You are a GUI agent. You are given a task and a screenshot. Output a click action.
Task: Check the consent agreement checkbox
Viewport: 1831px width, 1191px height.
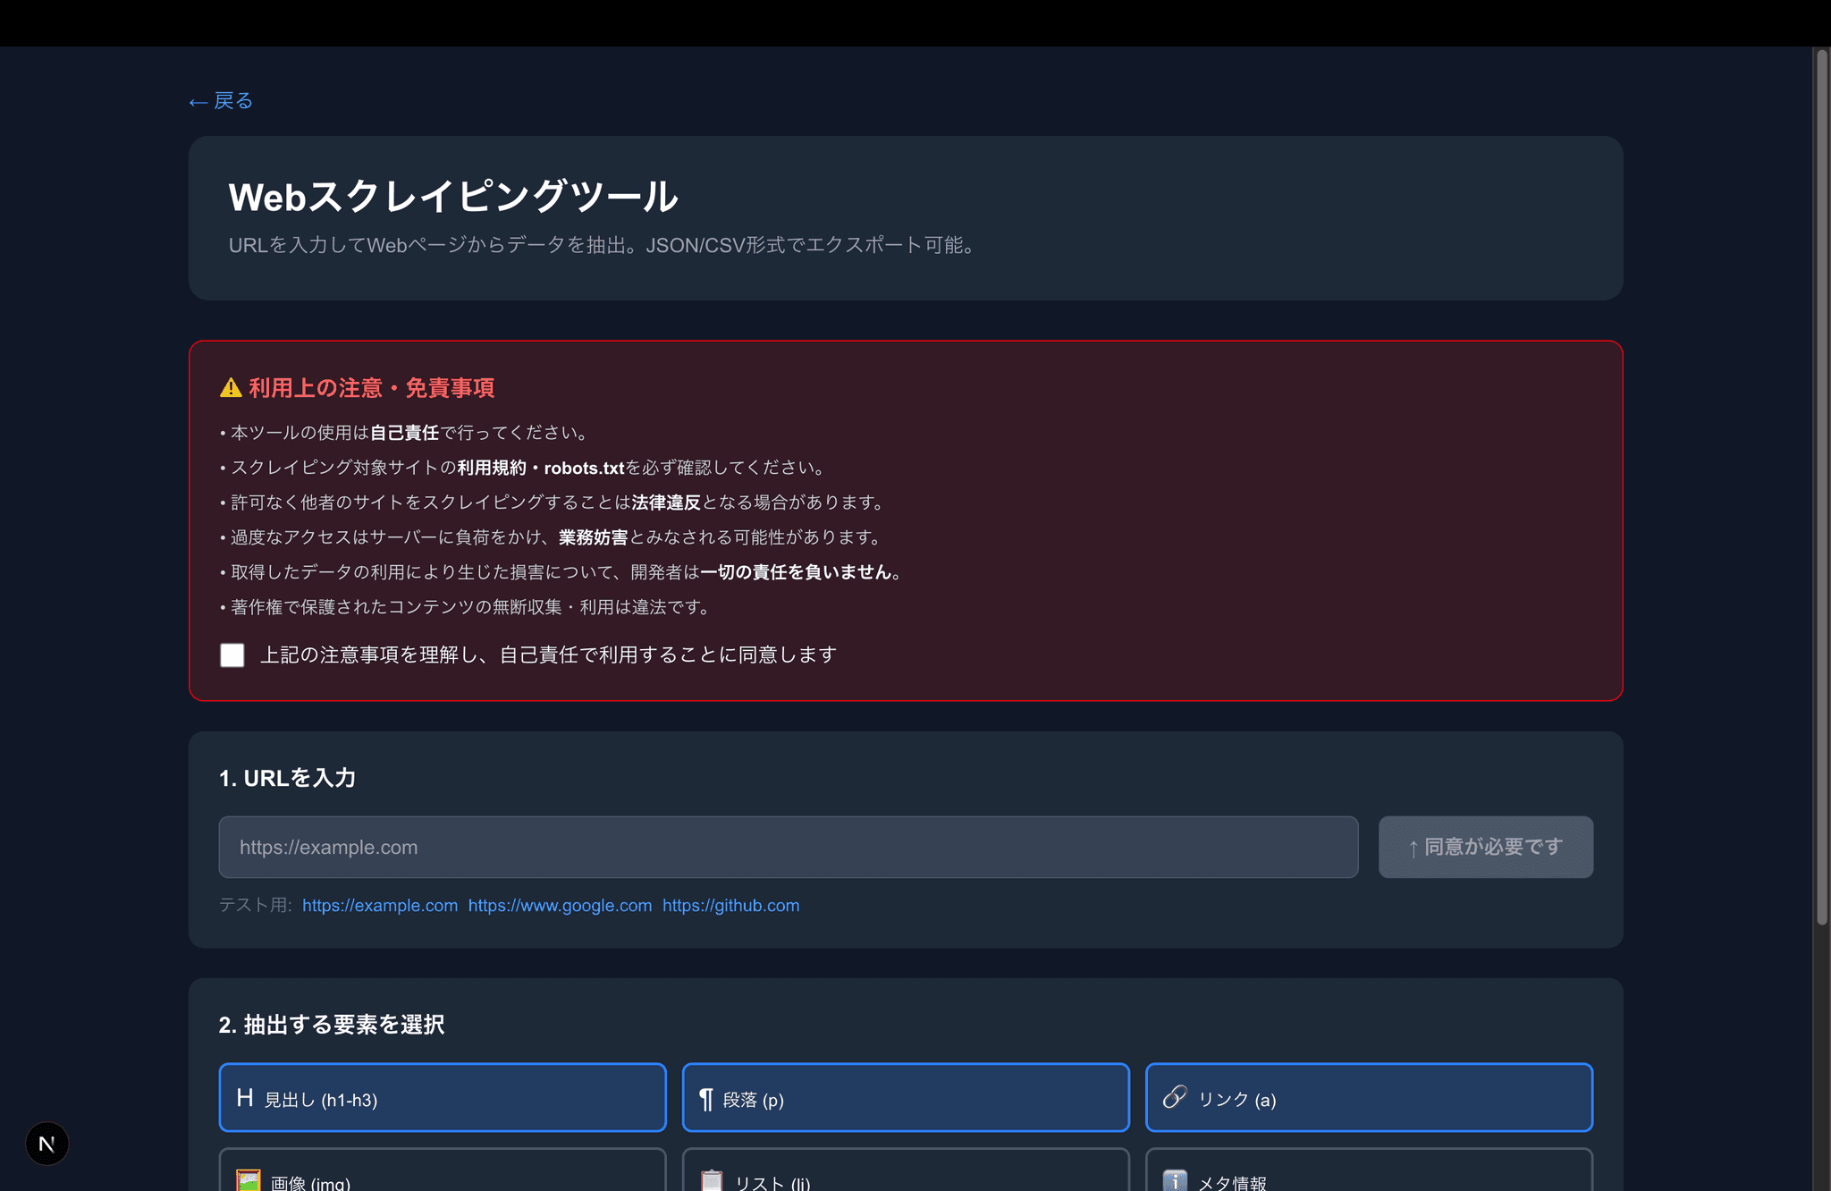(232, 655)
